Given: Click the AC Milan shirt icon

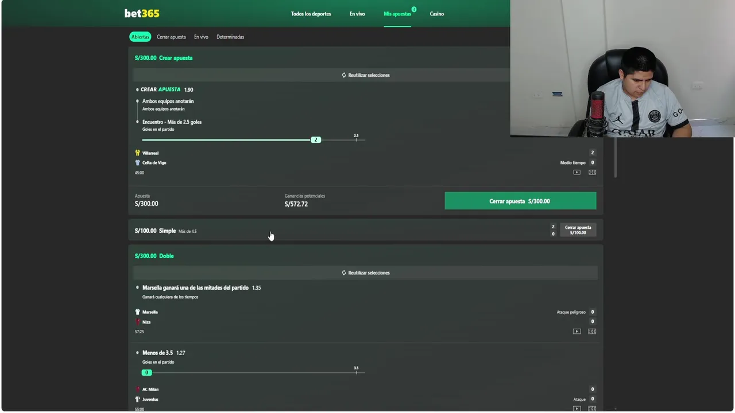Looking at the screenshot, I should point(137,389).
